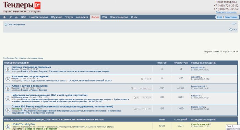Open Активные темы link
240x130 pixels.
point(36,58)
